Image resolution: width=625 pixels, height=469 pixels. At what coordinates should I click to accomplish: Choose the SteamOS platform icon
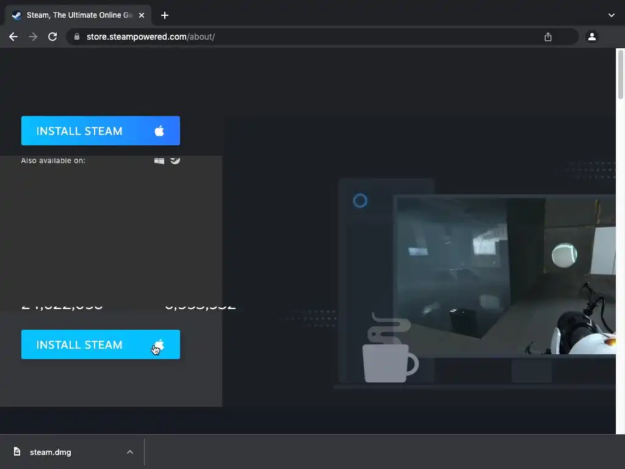pos(175,161)
